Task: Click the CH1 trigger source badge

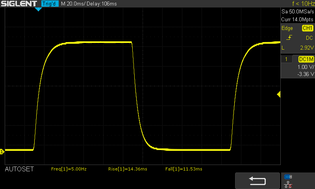Action: pos(308,28)
